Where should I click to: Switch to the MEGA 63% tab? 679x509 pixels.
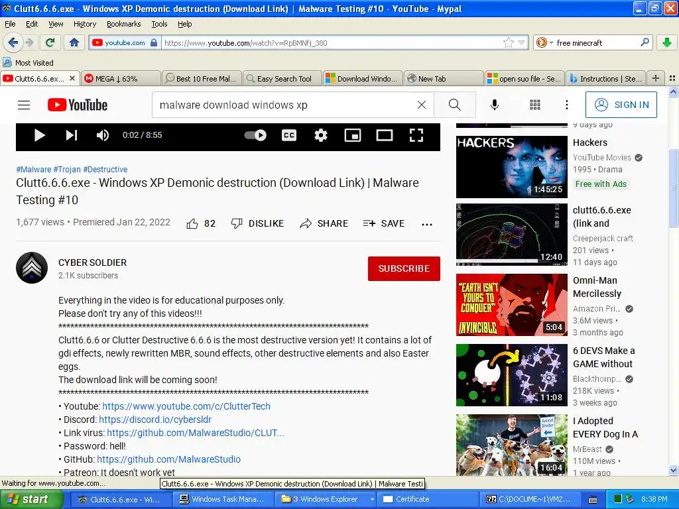click(121, 78)
